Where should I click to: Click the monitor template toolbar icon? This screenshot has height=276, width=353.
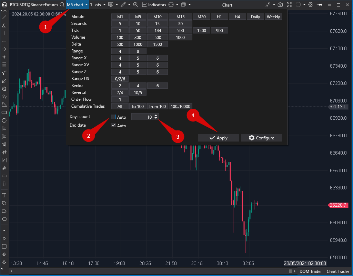pos(111,4)
